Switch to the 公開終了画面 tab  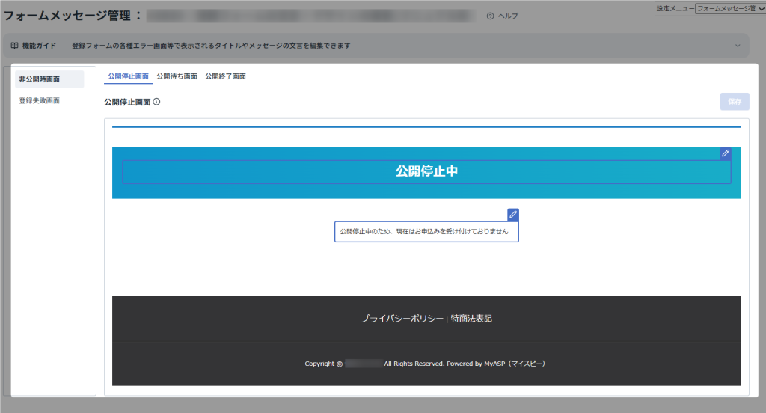click(x=225, y=76)
